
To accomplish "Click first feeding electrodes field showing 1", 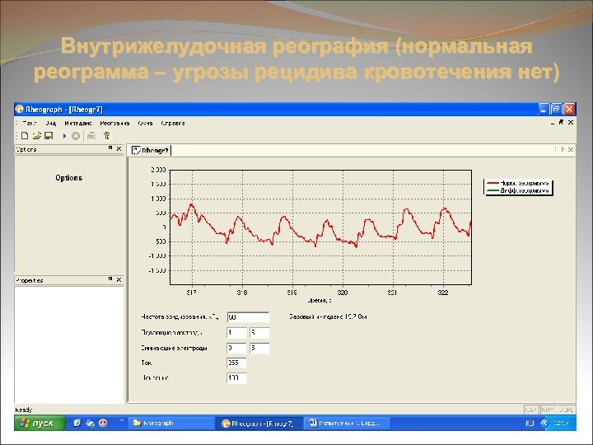I will (x=236, y=333).
